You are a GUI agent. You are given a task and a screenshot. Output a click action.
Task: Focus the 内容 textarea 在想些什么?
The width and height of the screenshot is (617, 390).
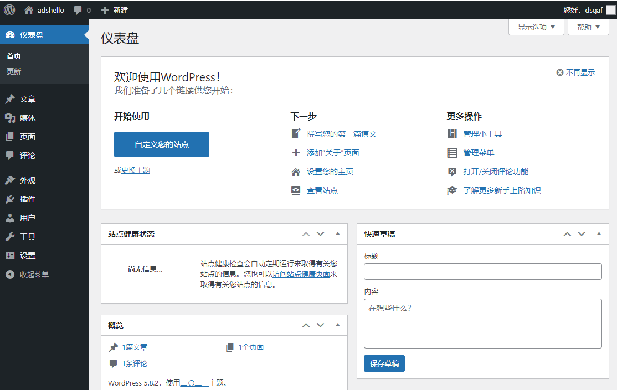click(483, 324)
